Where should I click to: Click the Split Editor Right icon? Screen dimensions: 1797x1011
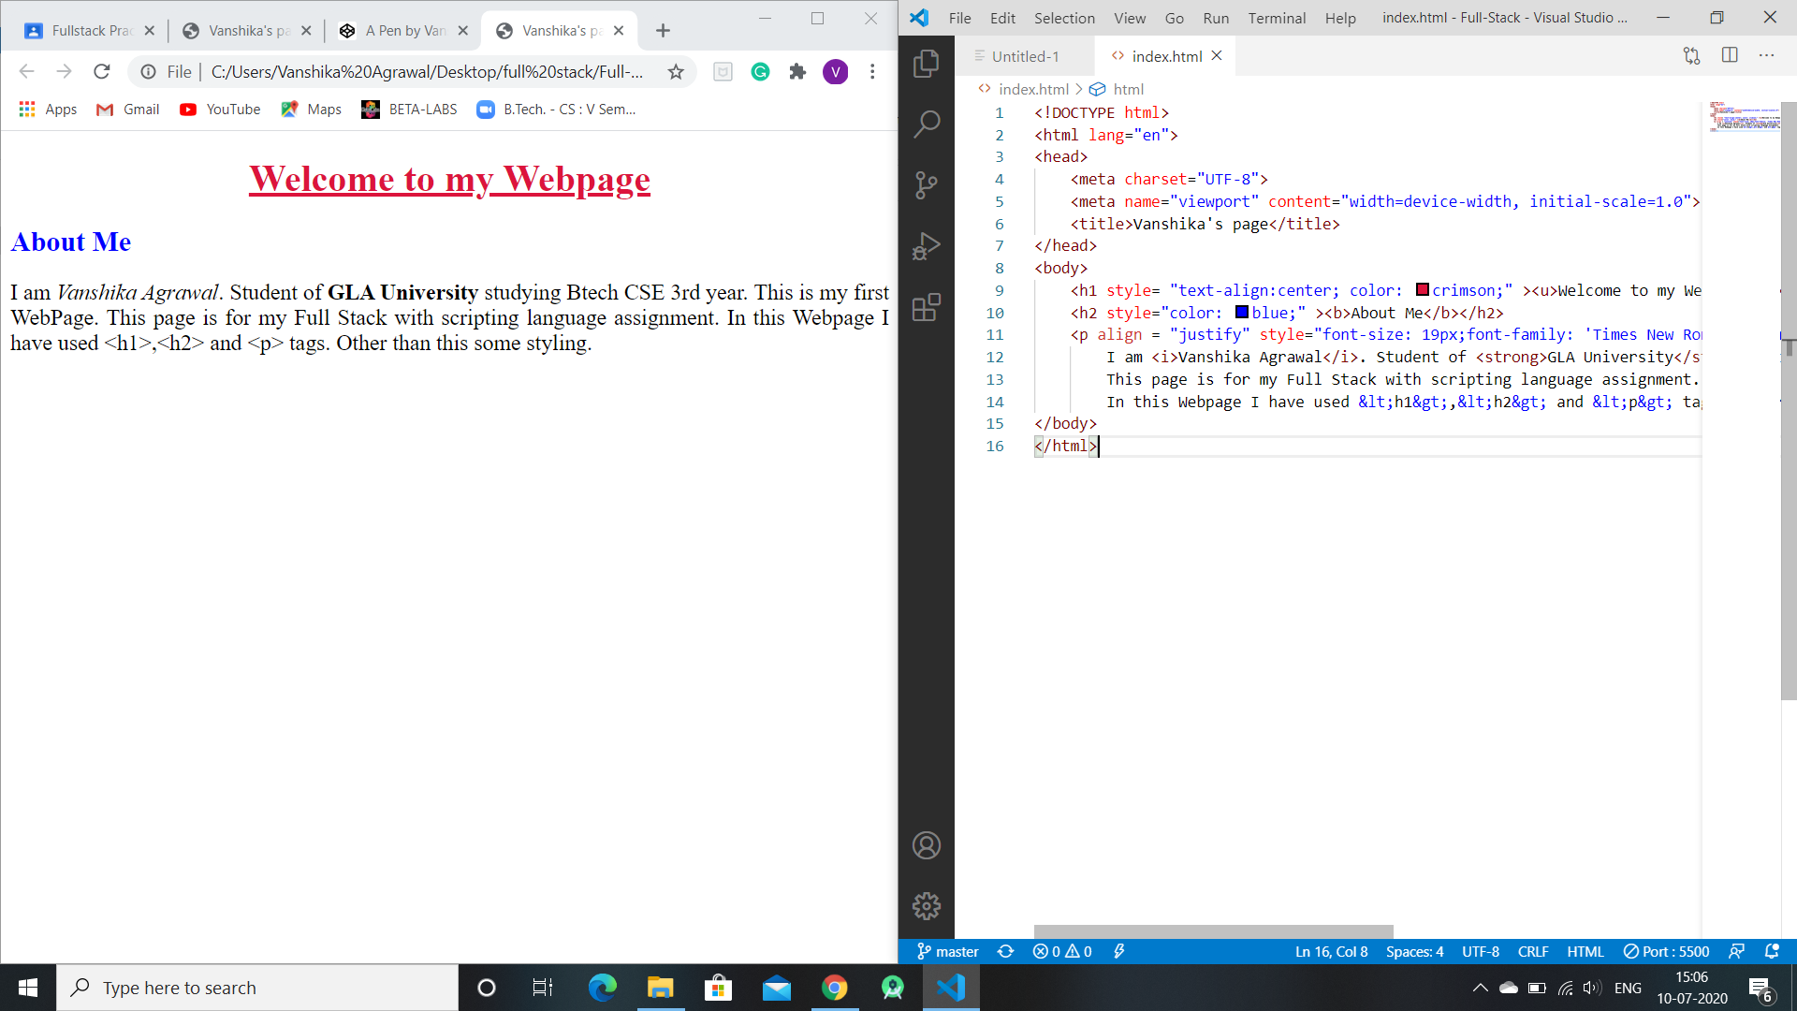(1730, 55)
